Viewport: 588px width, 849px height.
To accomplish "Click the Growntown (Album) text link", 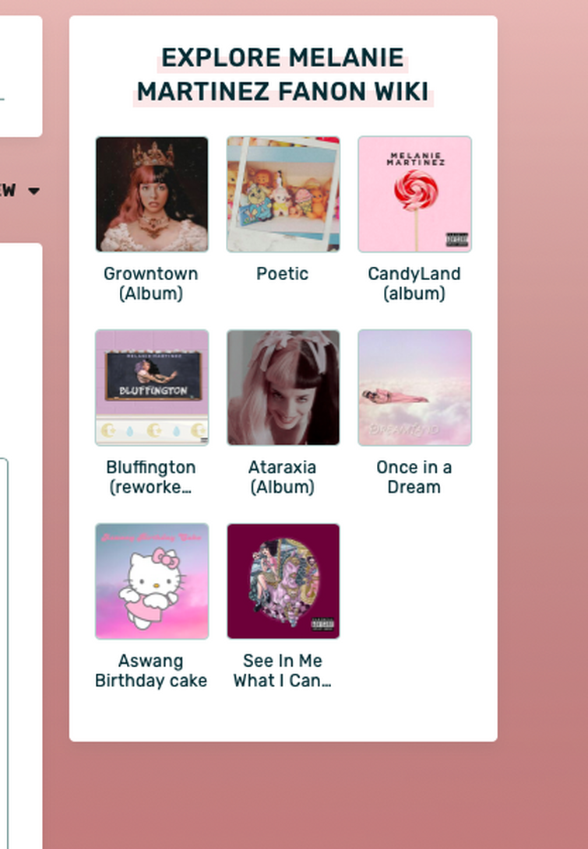I will click(151, 284).
